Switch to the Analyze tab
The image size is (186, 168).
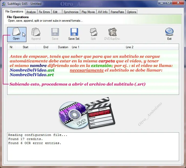click(31, 12)
